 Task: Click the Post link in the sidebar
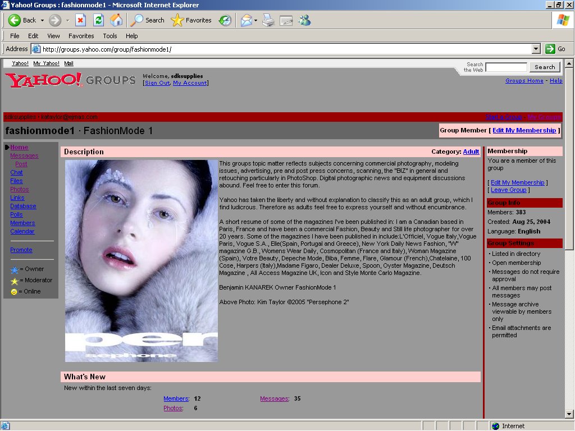click(x=21, y=164)
